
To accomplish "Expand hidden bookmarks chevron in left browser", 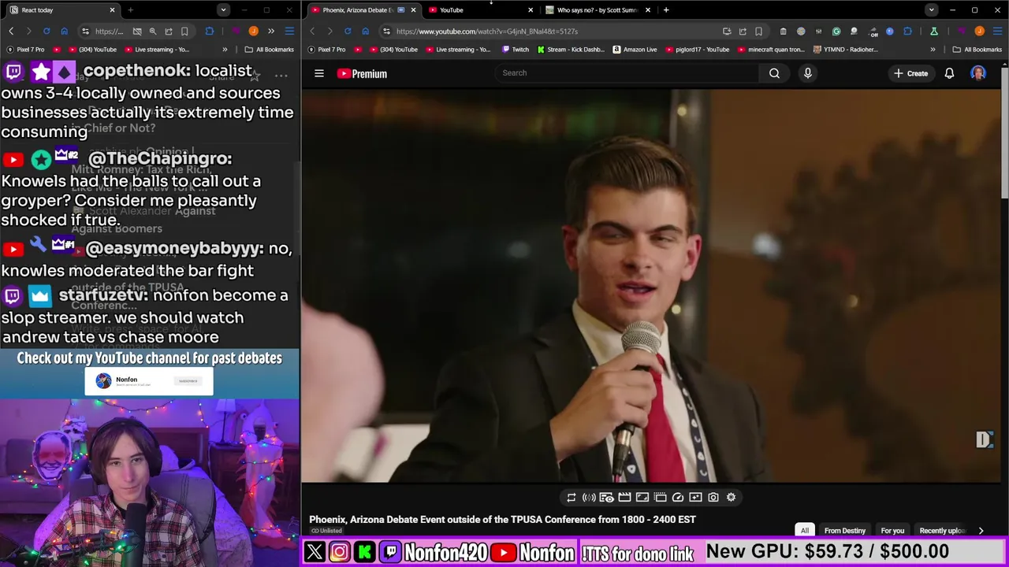I will (x=225, y=50).
